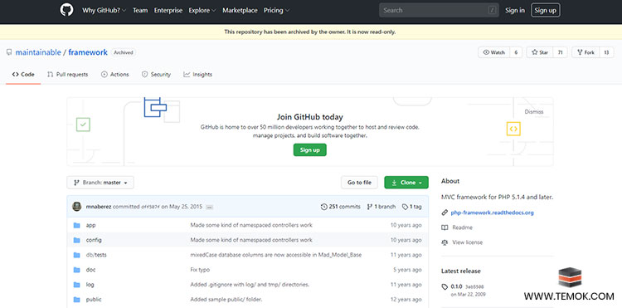Open the Enterprise nav link
622x308 pixels.
tap(168, 10)
